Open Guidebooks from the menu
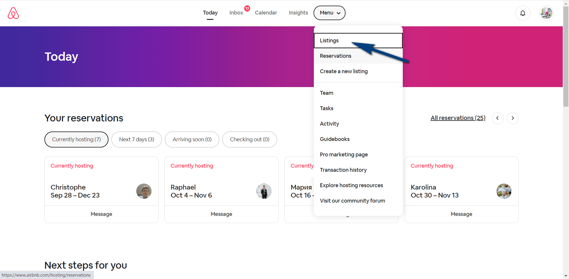Viewport: 569px width, 279px height. click(358, 139)
